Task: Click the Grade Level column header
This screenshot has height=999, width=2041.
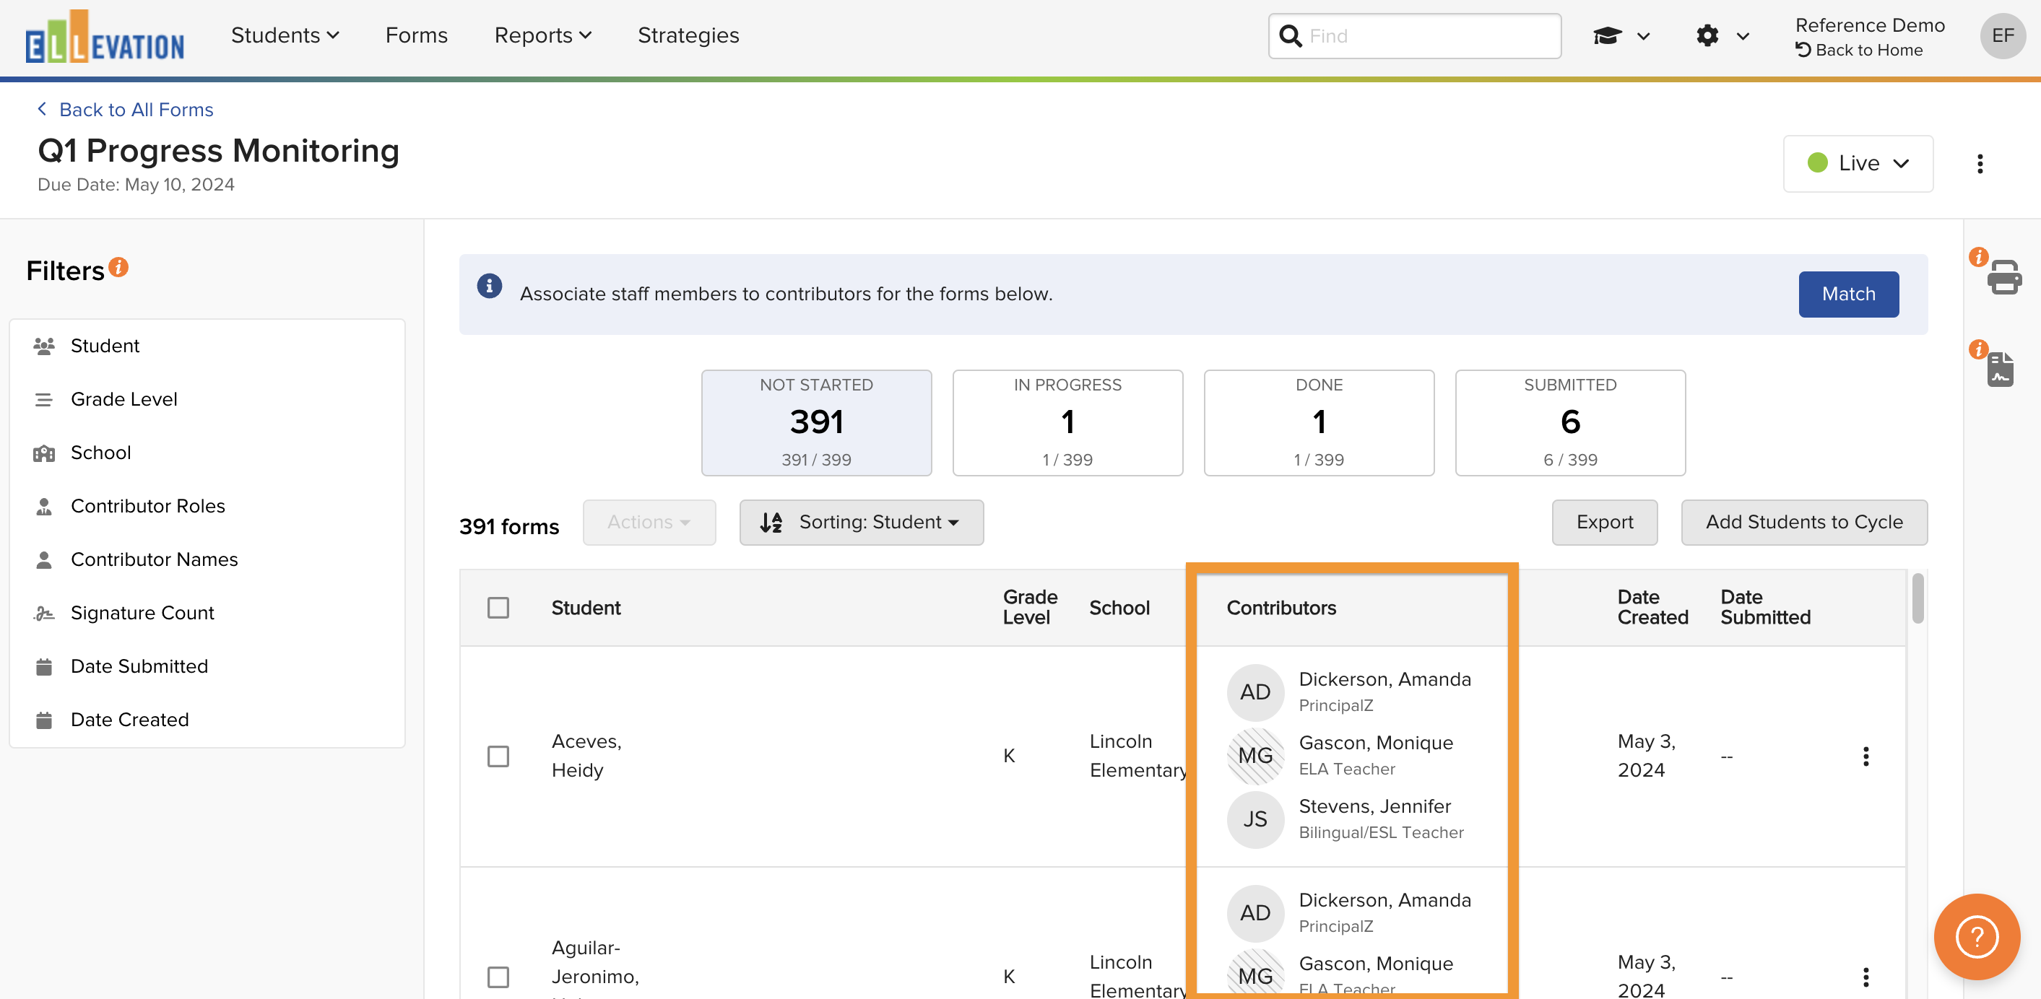Action: coord(1030,608)
